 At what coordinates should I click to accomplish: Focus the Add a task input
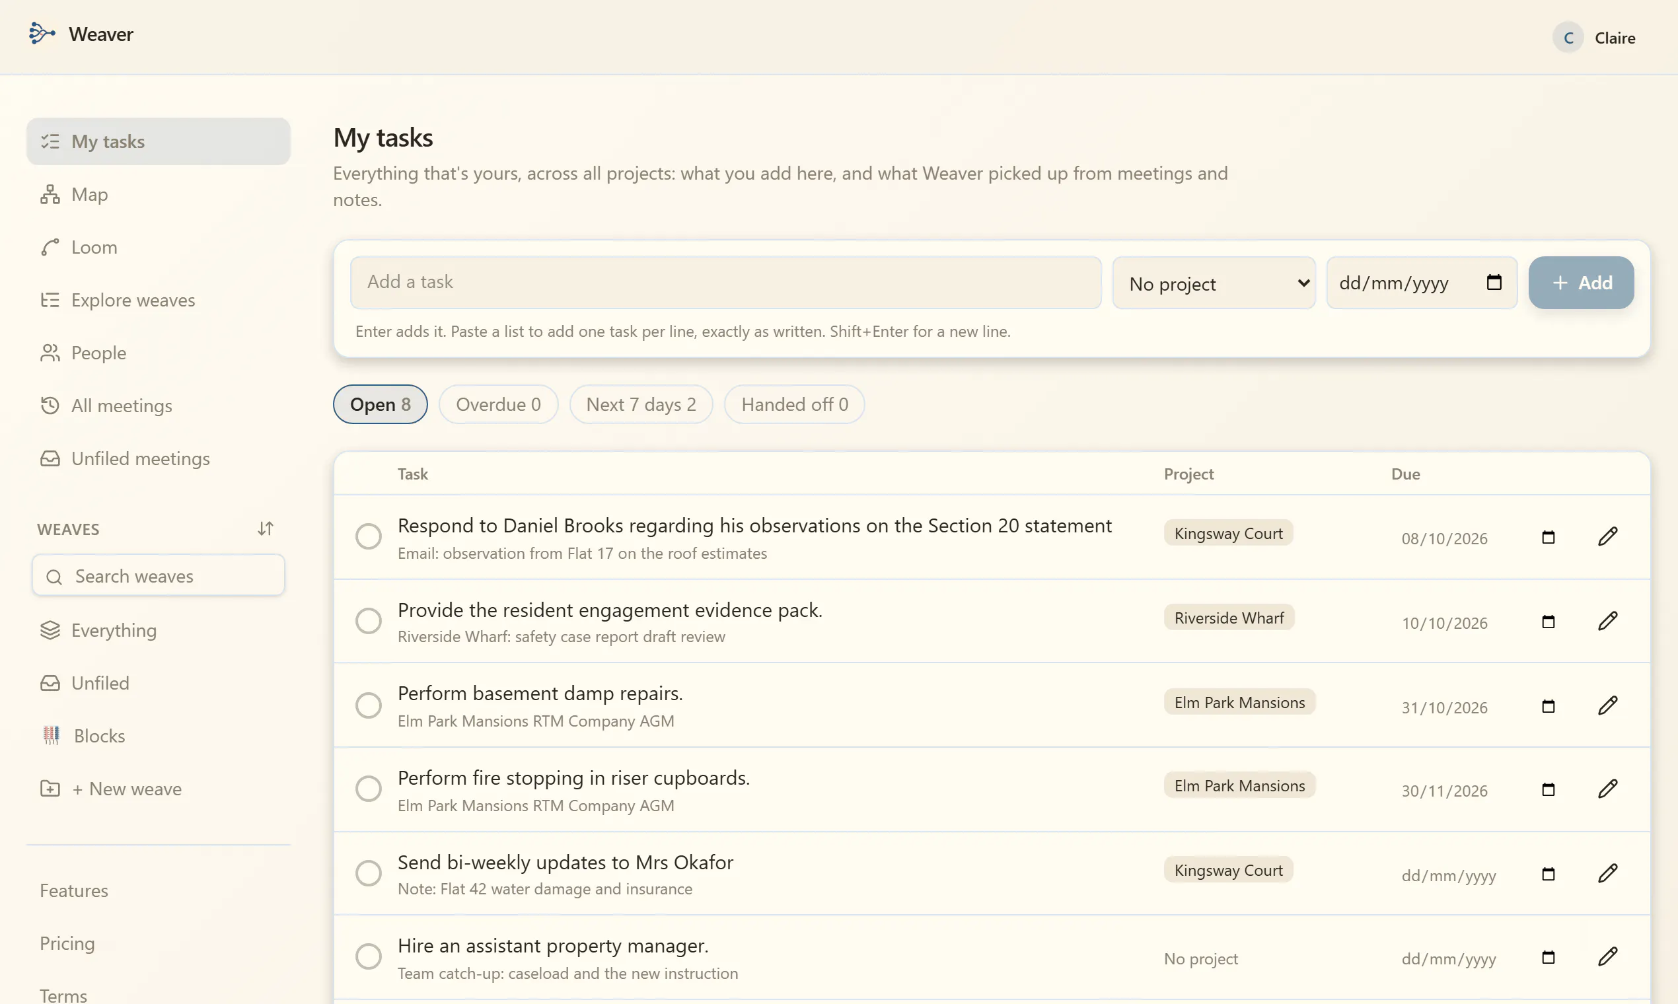(x=726, y=282)
